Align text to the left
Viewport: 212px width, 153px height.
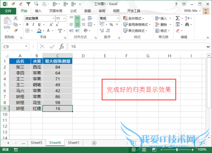(x=71, y=25)
